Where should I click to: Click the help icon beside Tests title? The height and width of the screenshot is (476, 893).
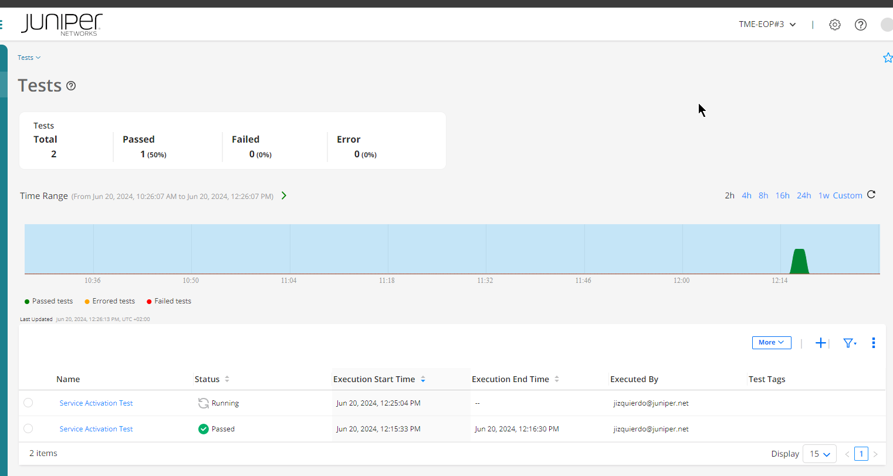tap(71, 86)
